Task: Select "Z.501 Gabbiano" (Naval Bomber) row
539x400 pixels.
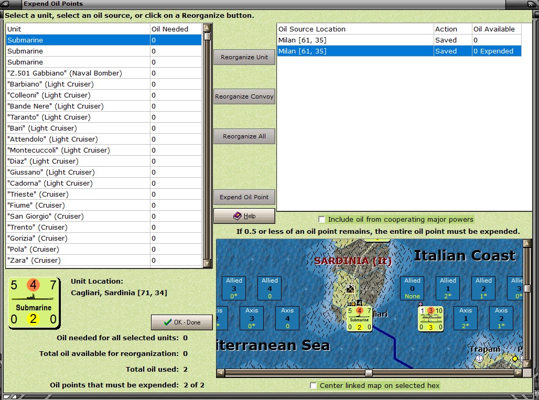Action: (x=104, y=73)
